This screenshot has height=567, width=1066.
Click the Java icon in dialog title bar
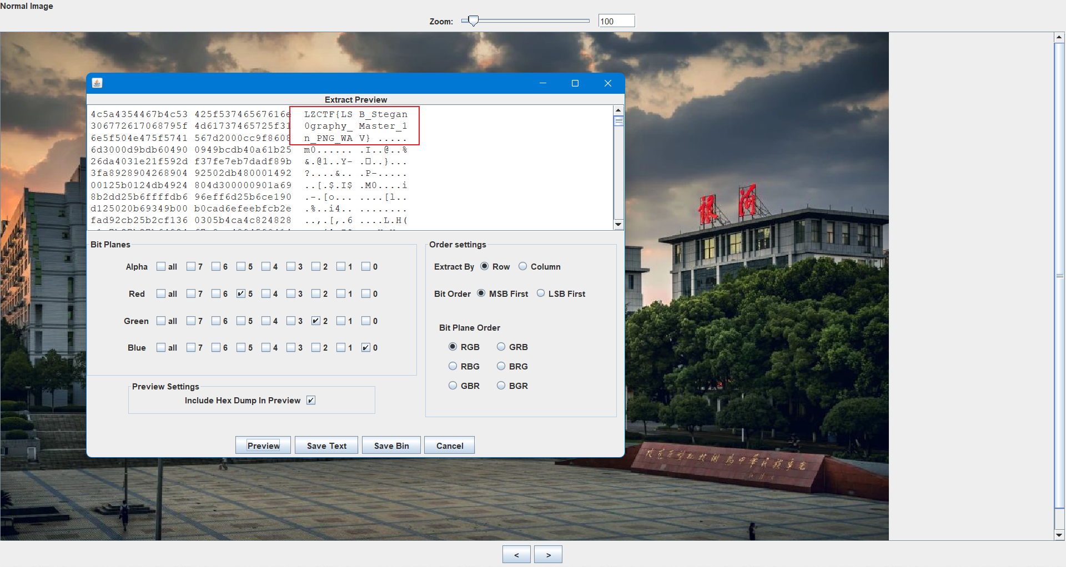point(97,83)
